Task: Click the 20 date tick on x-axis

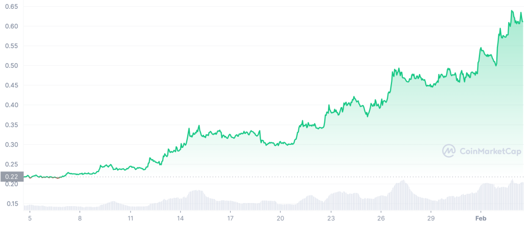Action: (x=280, y=218)
